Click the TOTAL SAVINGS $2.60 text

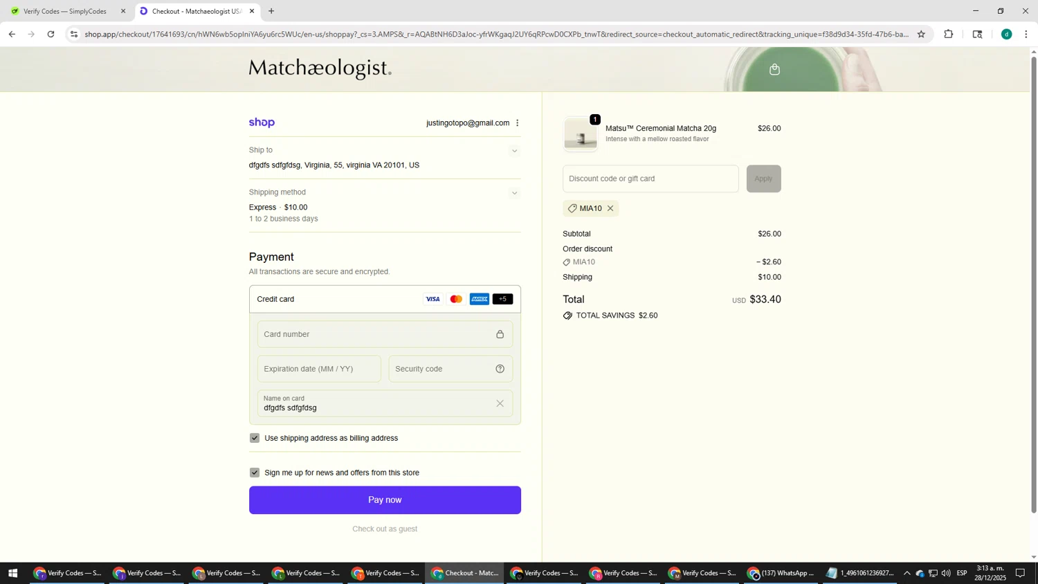click(x=617, y=316)
